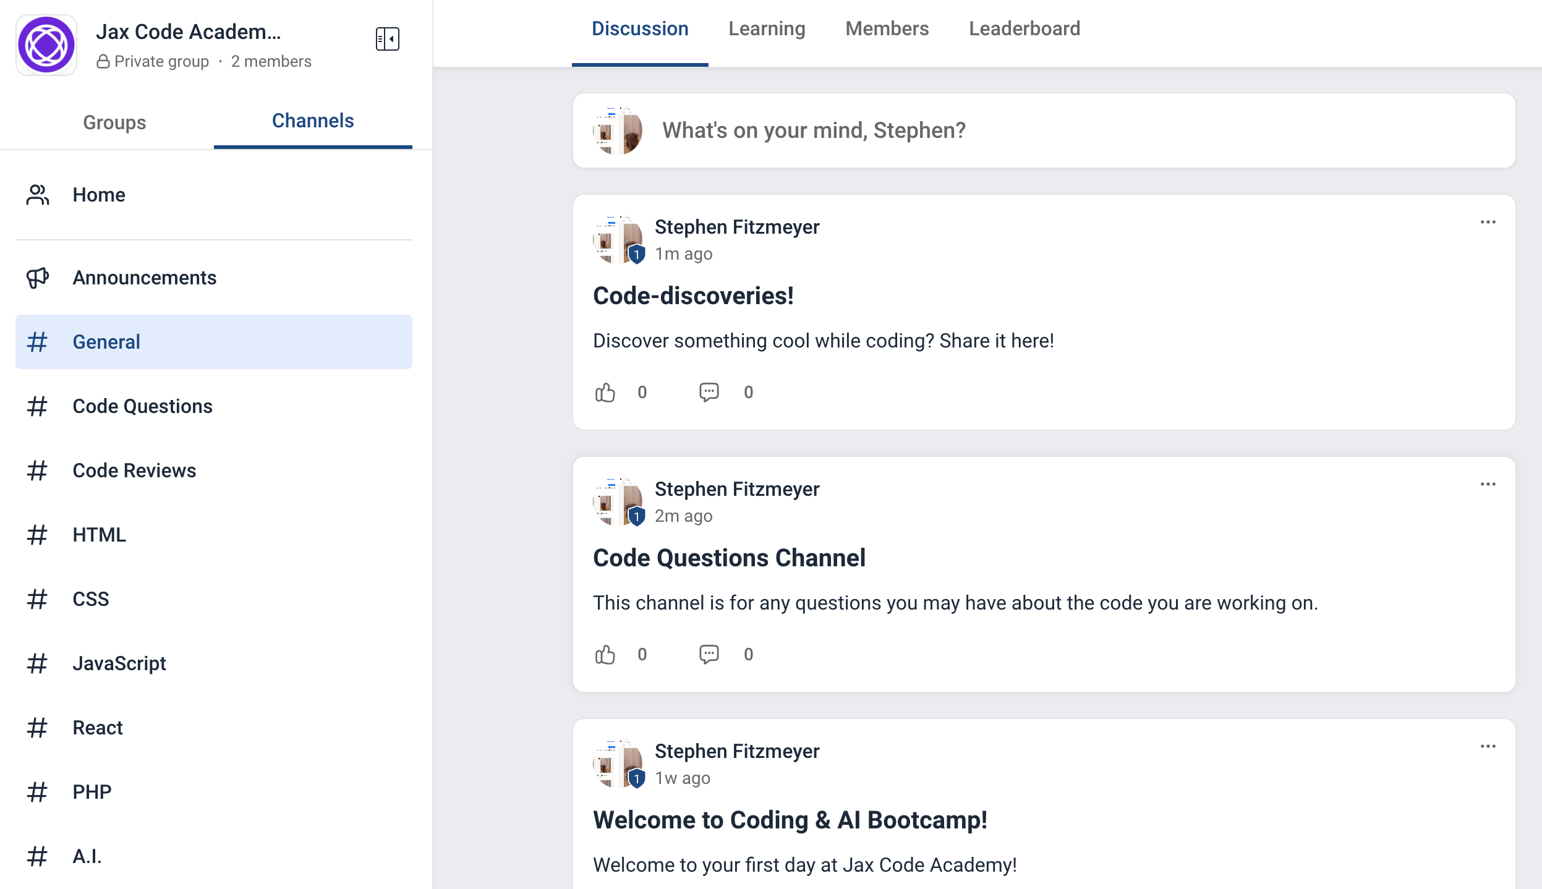This screenshot has width=1542, height=889.
Task: Like the Code Questions Channel post
Action: click(605, 654)
